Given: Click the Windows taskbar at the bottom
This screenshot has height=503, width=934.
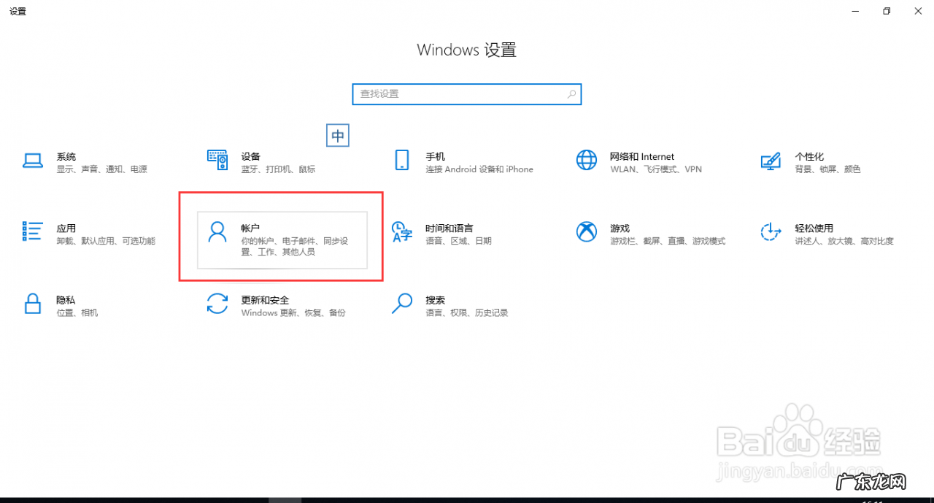Looking at the screenshot, I should 467,500.
